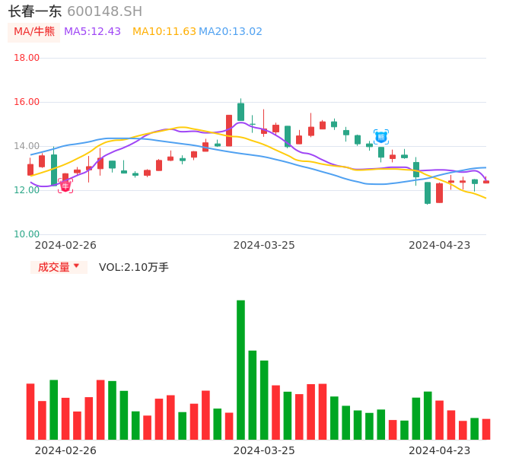
Task: Click the blue bear marker icon
Action: tap(381, 137)
